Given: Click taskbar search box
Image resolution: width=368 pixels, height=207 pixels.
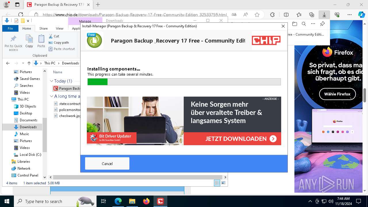Looking at the screenshot, I should point(55,201).
